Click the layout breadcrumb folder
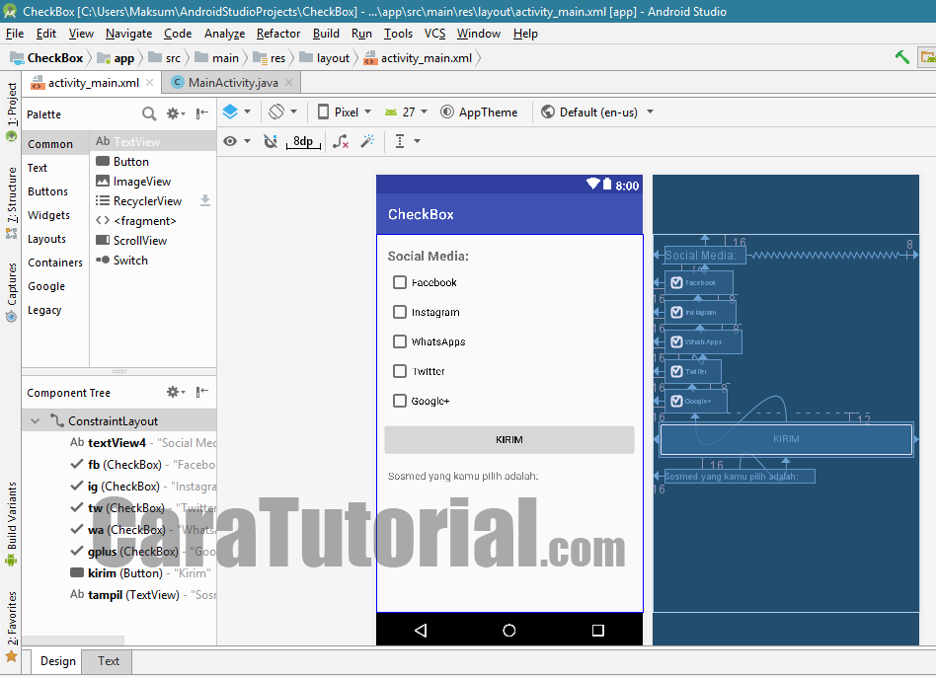936x677 pixels. (x=325, y=58)
